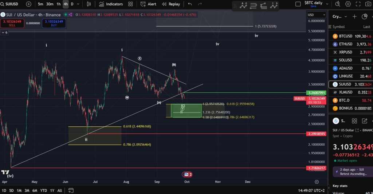Select the 5D date range
The height and width of the screenshot is (194, 373).
(x=11, y=190)
